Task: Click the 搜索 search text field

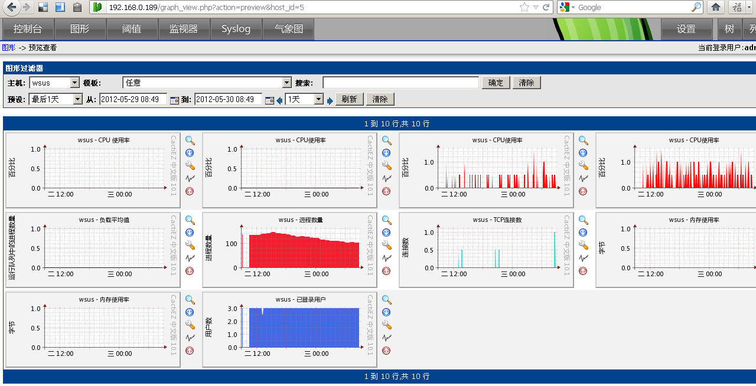Action: (401, 83)
